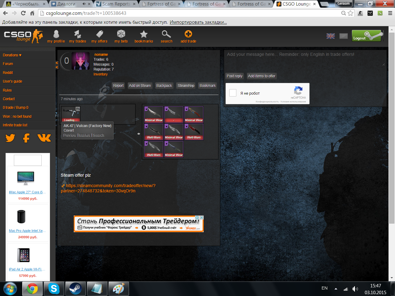The height and width of the screenshot is (296, 395).
Task: Open User's guide in sidebar
Action: [12, 81]
